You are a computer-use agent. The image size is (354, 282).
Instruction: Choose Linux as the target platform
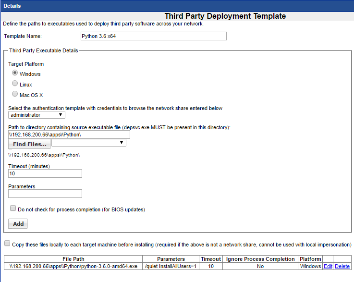point(15,84)
